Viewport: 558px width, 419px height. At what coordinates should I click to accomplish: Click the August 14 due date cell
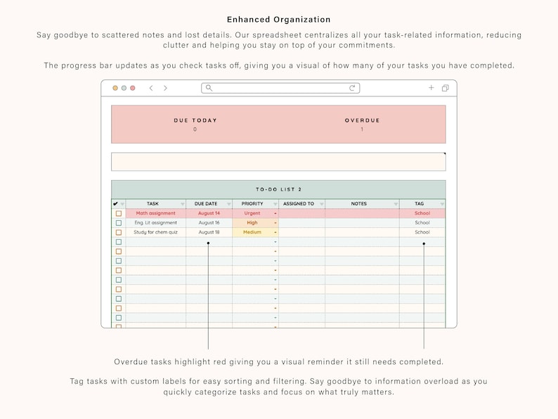click(209, 213)
